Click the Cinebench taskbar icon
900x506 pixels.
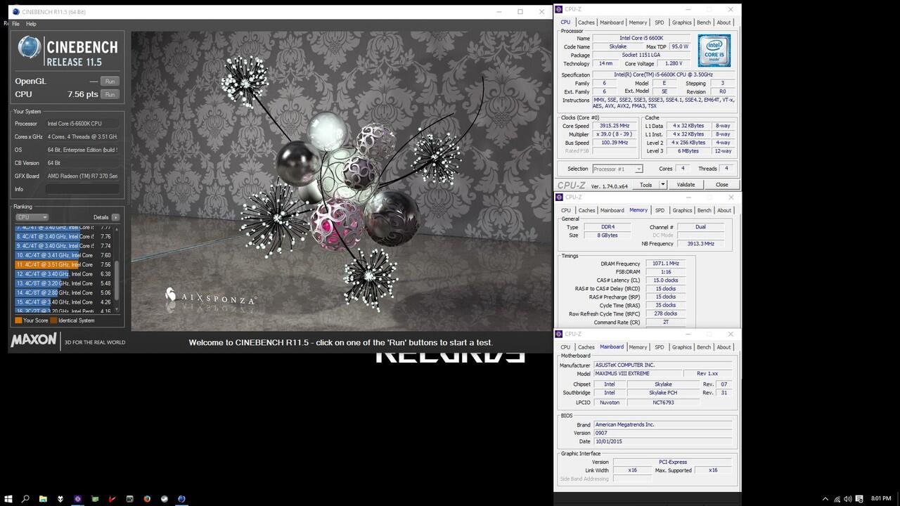point(182,499)
